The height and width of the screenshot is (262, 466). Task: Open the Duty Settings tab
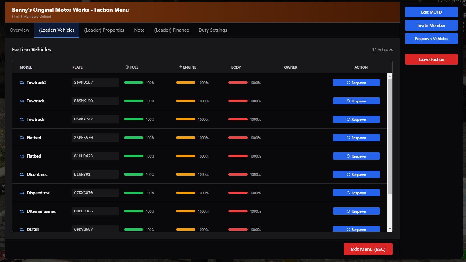(x=213, y=30)
